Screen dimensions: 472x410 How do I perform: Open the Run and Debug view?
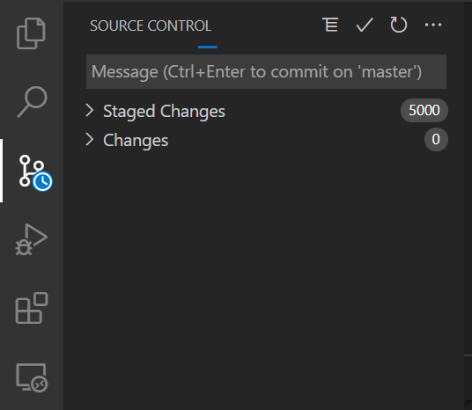click(x=32, y=239)
